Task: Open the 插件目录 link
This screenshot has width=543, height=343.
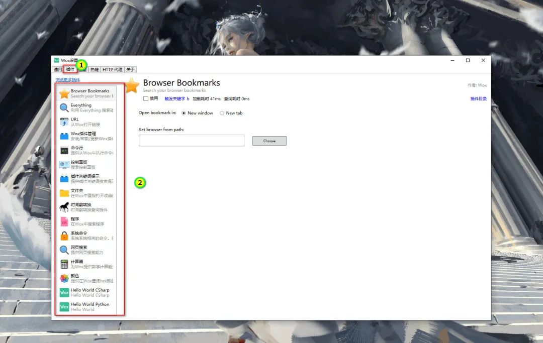Action: tap(478, 98)
